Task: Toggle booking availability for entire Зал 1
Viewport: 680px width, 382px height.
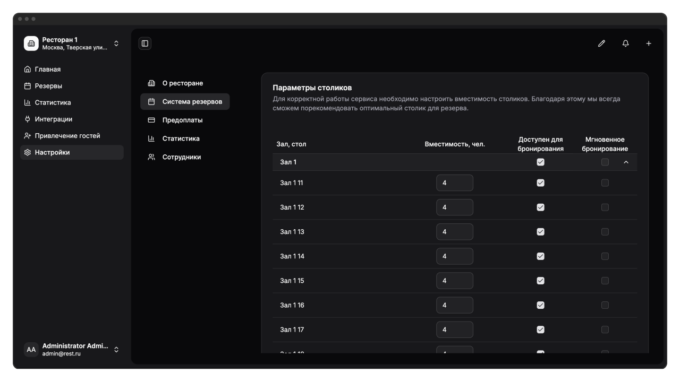Action: click(540, 162)
